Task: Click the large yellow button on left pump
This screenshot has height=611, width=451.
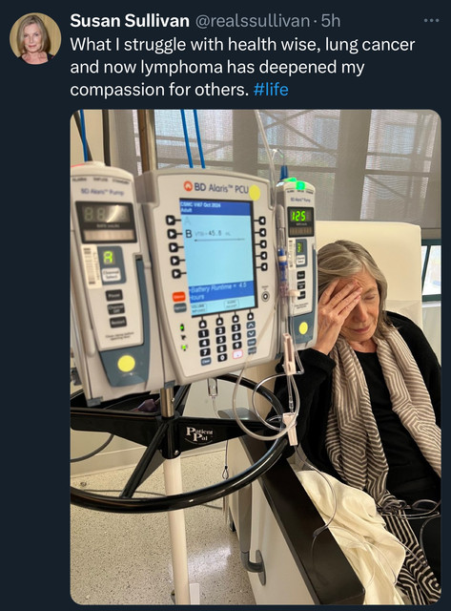Action: (126, 363)
